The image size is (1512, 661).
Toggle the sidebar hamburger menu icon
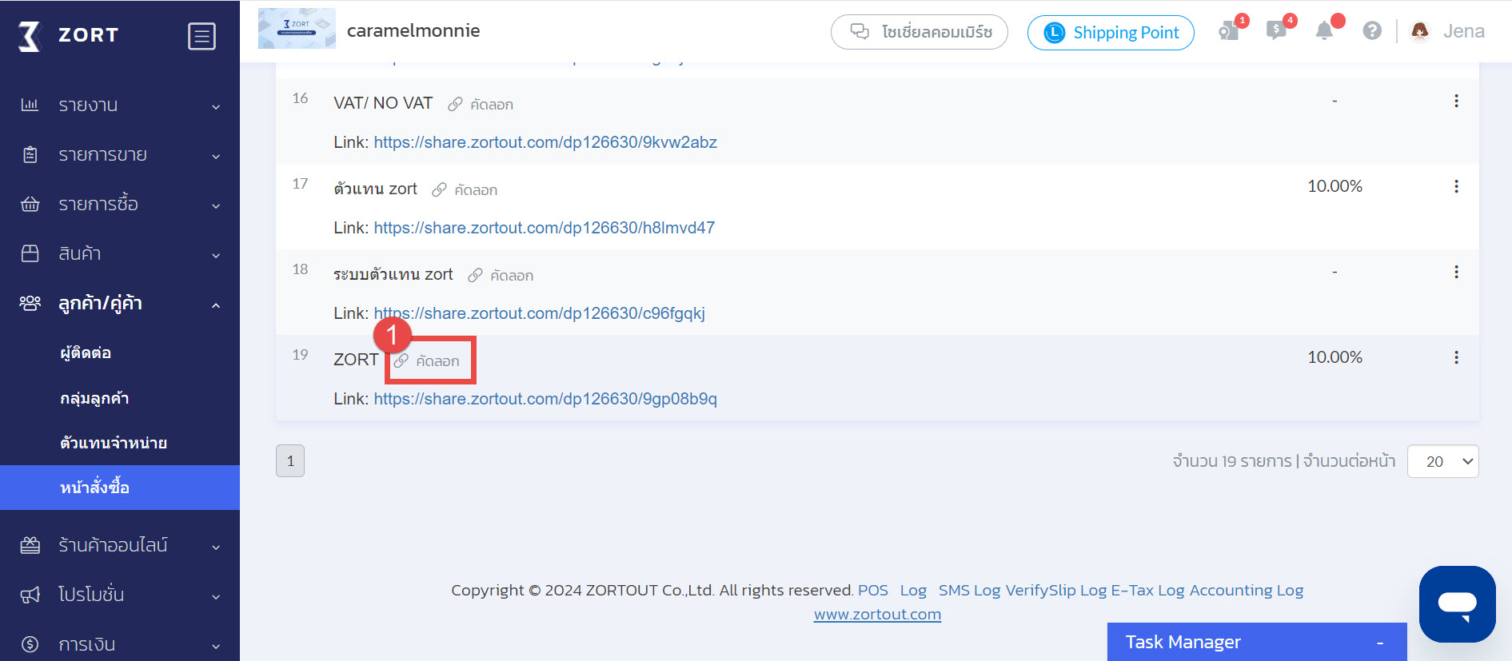pos(201,36)
